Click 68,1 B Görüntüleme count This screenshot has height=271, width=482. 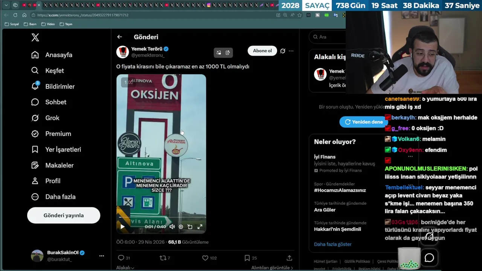[x=188, y=242]
